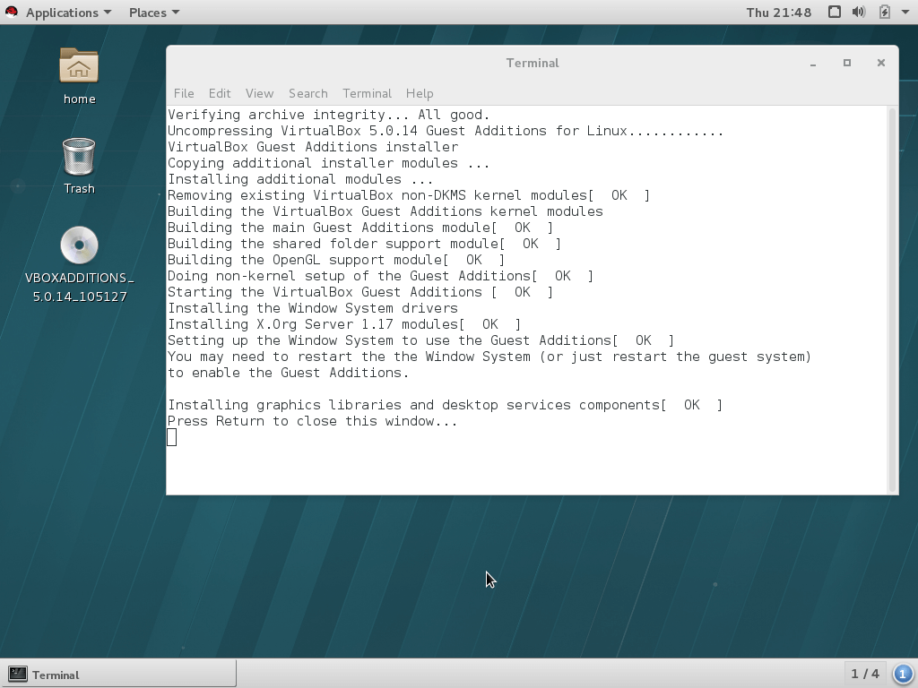The height and width of the screenshot is (688, 918).
Task: Click the screen indicator icon in top bar
Action: (x=835, y=13)
